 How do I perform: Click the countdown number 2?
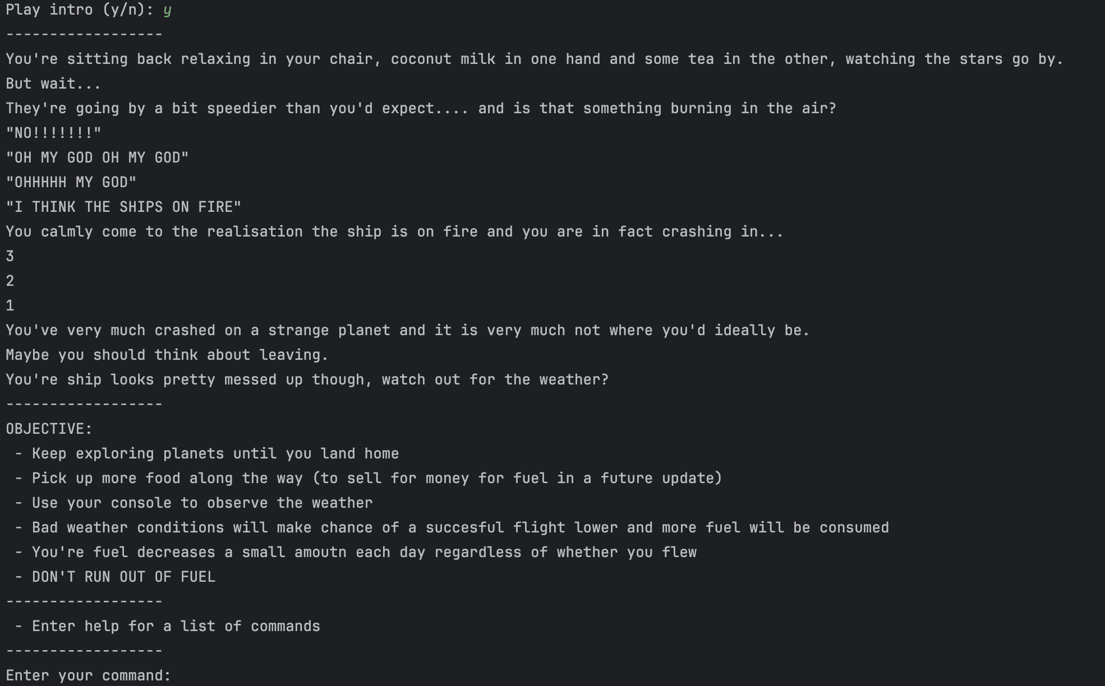click(x=10, y=281)
